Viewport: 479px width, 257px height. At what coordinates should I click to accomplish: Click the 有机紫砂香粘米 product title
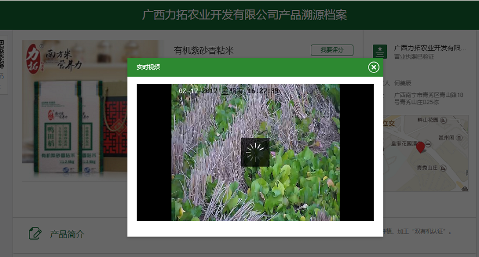click(x=204, y=51)
